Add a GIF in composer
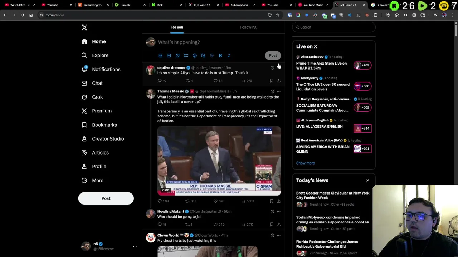The image size is (458, 257). 169,56
